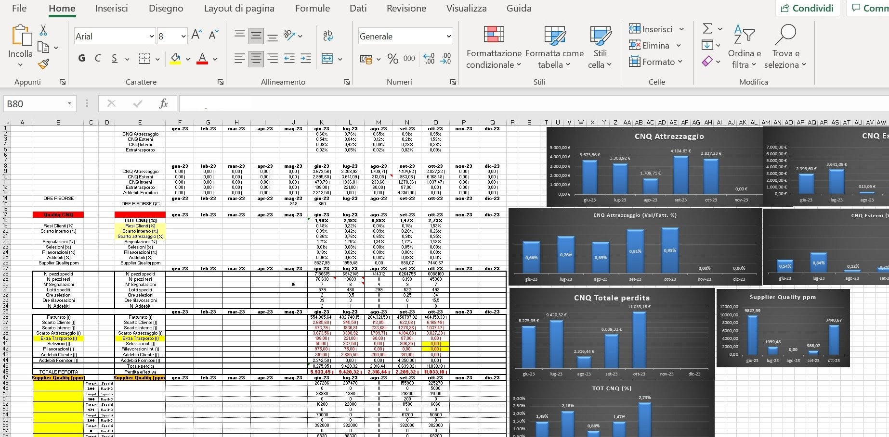Toggle italic formatting with C button
Screen dimensions: 889x437
(x=98, y=58)
